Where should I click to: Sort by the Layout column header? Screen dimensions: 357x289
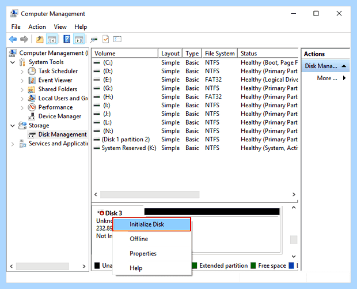point(170,54)
